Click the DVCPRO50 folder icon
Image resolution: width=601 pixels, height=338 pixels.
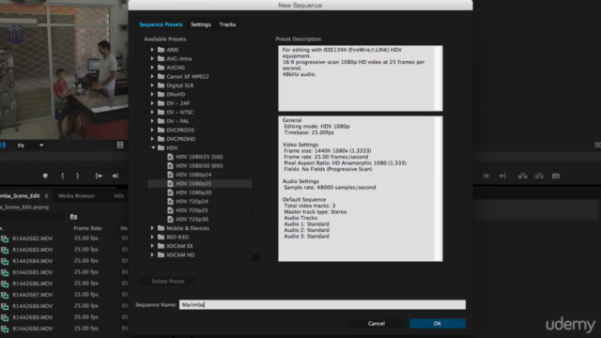(x=161, y=130)
